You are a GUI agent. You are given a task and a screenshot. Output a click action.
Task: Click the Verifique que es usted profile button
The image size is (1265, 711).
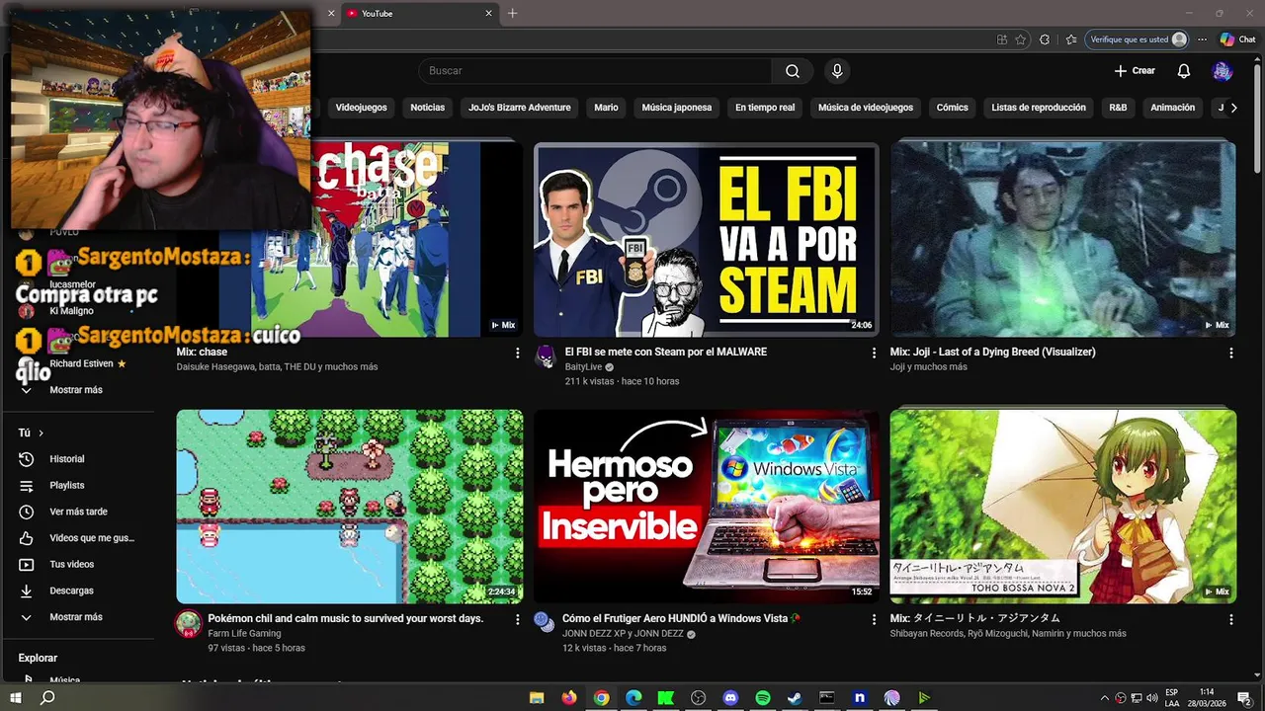1138,39
